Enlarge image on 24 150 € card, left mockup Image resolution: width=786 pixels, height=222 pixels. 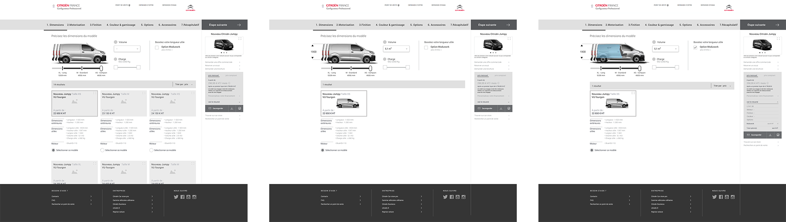(x=193, y=93)
